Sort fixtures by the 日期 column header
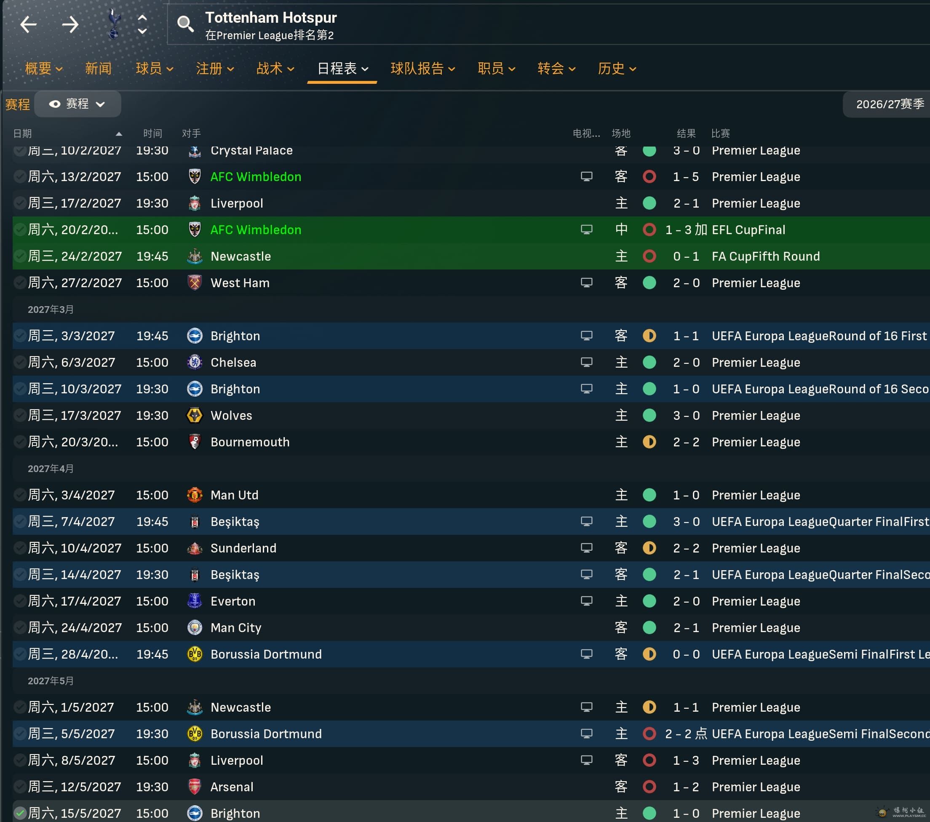930x822 pixels. 23,133
